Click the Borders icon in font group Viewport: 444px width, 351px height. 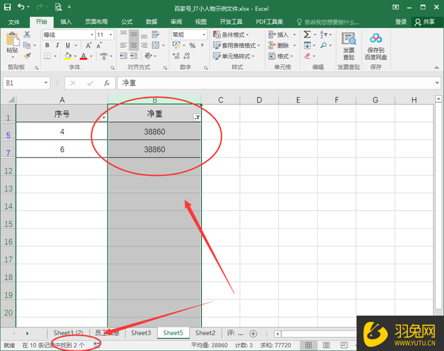click(x=47, y=56)
